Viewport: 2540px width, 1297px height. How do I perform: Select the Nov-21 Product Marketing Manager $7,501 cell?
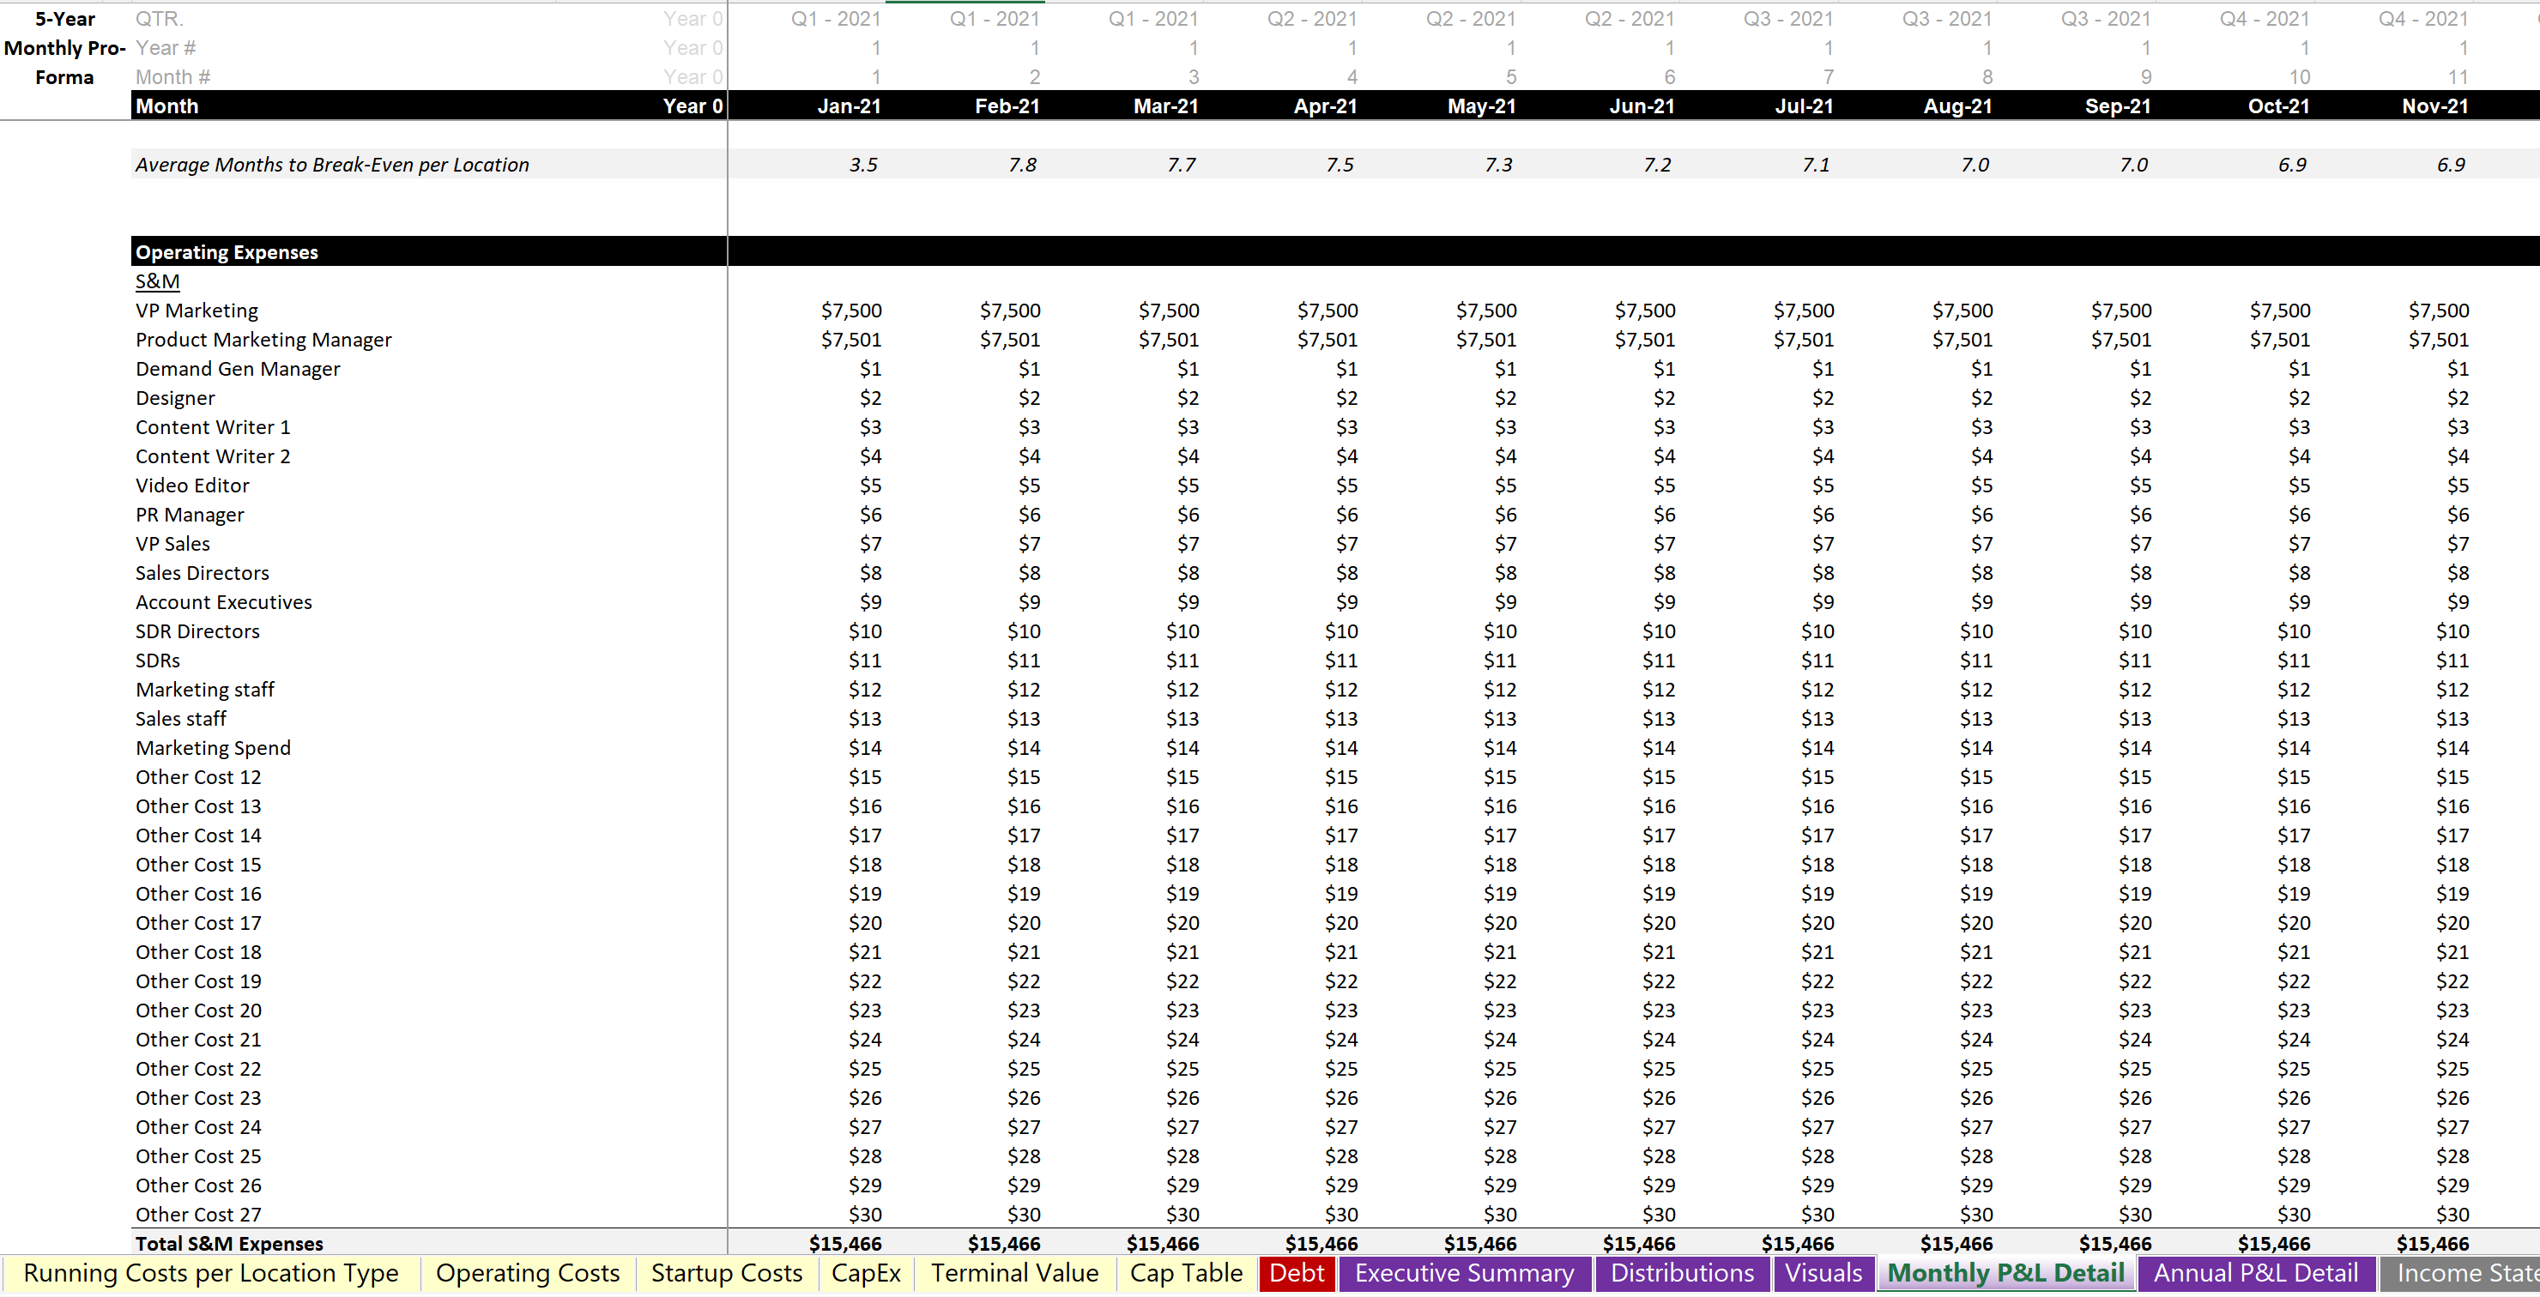(x=2439, y=340)
